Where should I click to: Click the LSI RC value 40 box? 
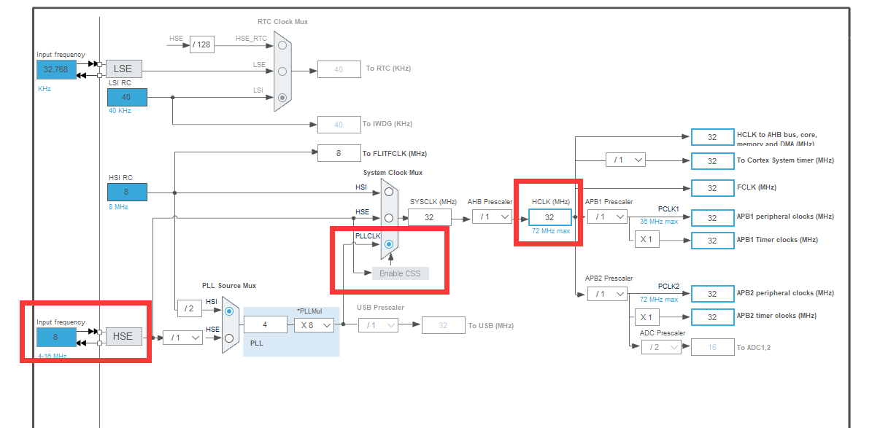(x=127, y=97)
